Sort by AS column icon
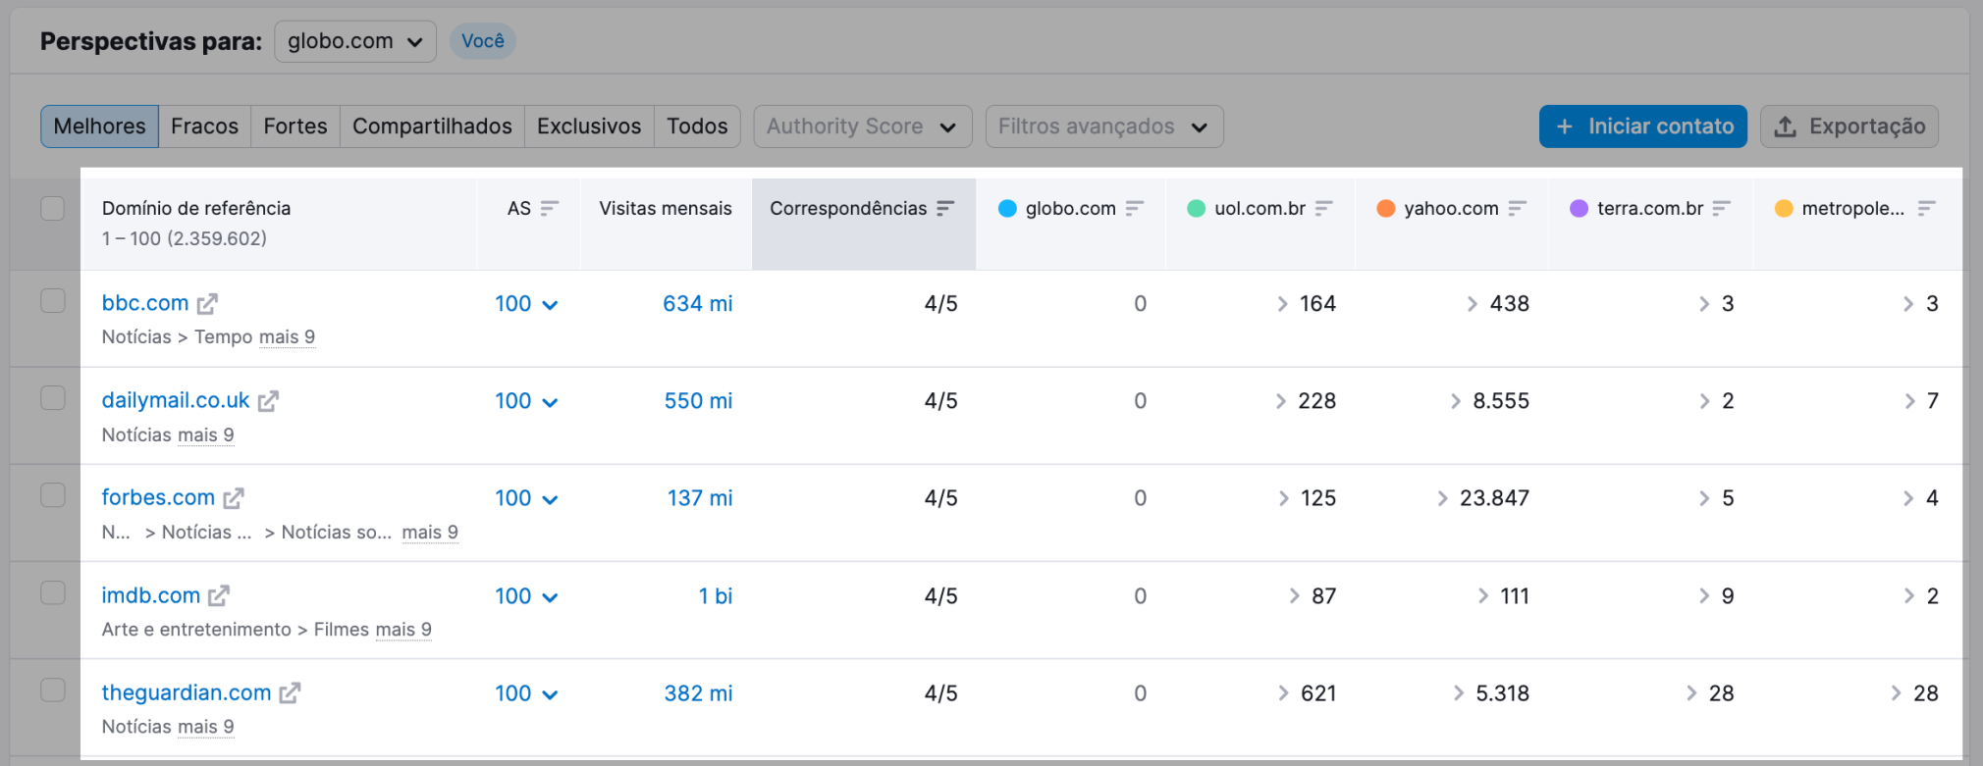This screenshot has height=766, width=1983. pos(550,208)
